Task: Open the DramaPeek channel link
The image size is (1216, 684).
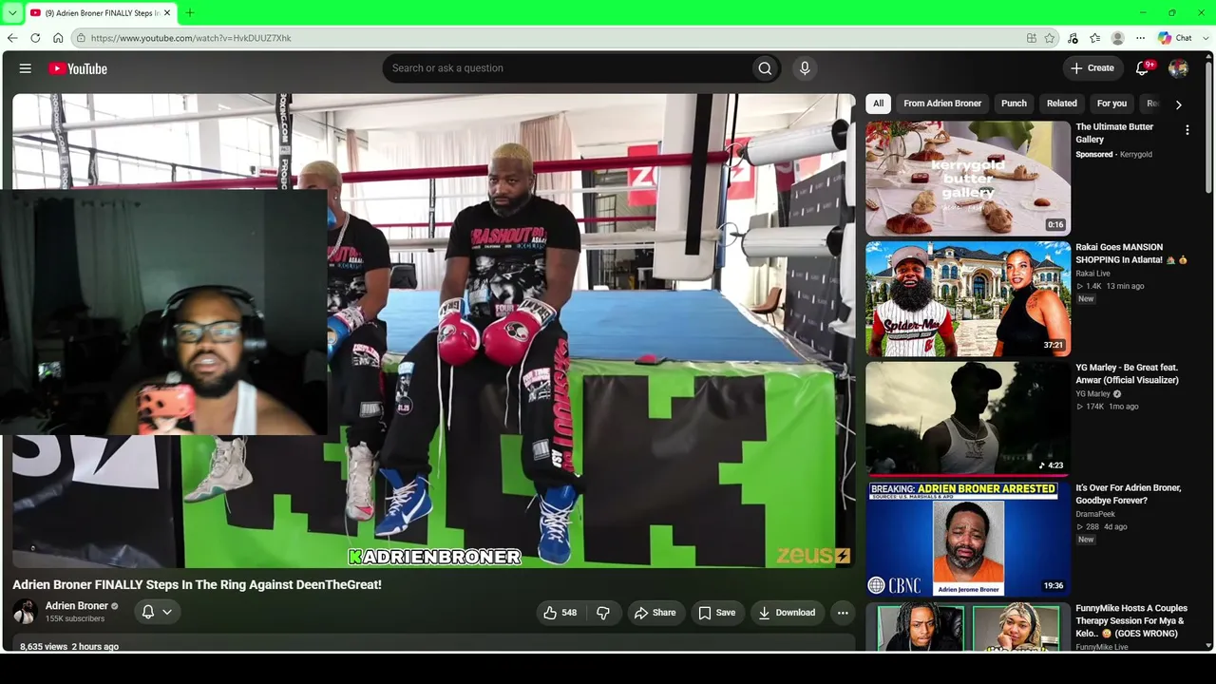Action: (1095, 514)
